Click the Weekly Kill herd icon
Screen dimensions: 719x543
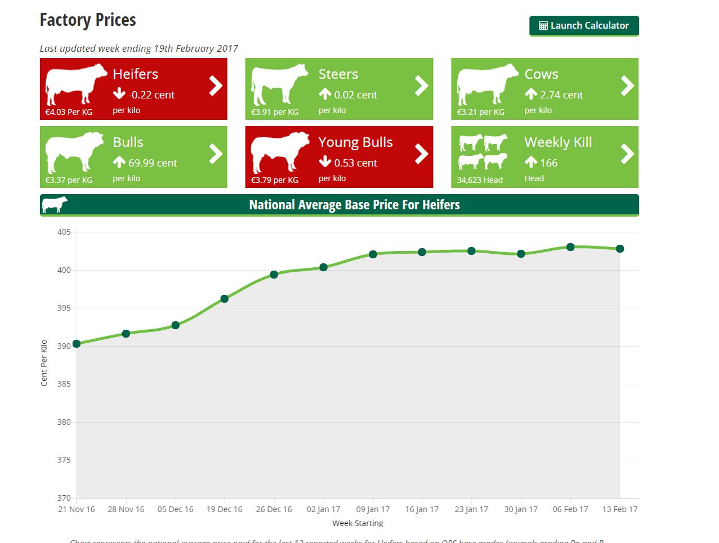click(483, 151)
